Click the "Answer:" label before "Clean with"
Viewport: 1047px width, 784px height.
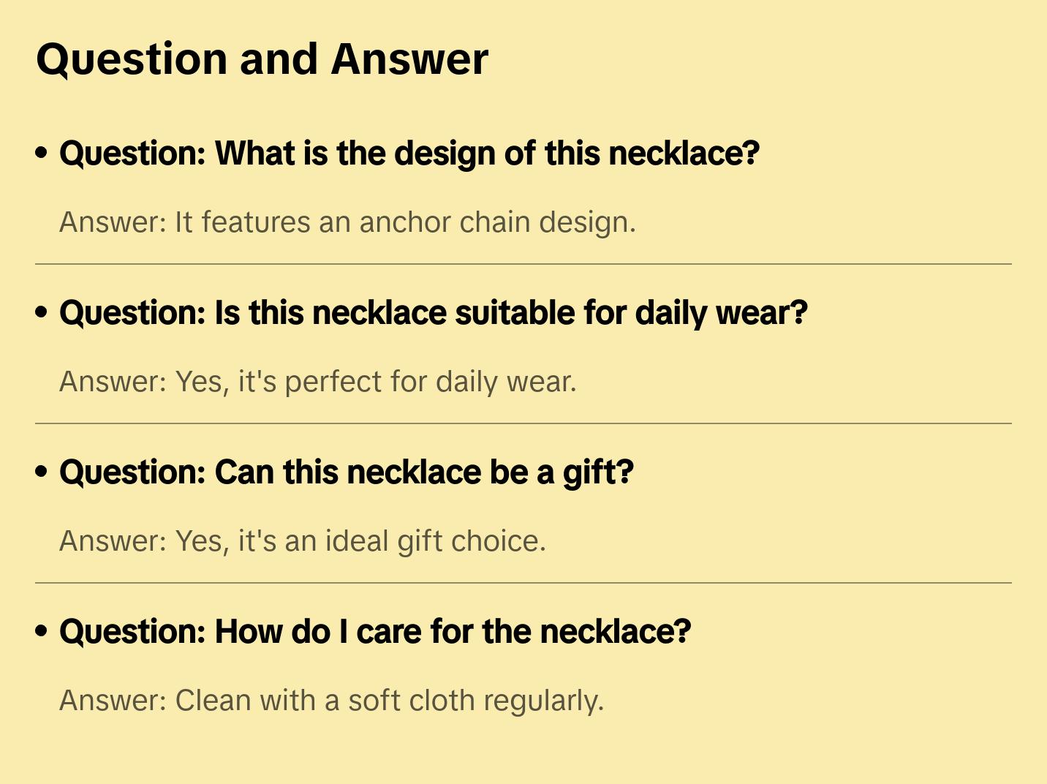click(113, 701)
